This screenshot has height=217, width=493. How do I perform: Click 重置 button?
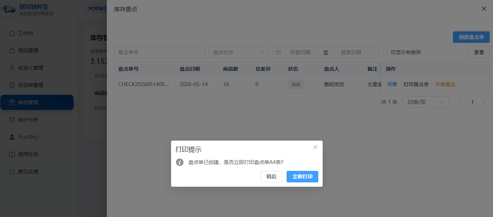tap(479, 52)
